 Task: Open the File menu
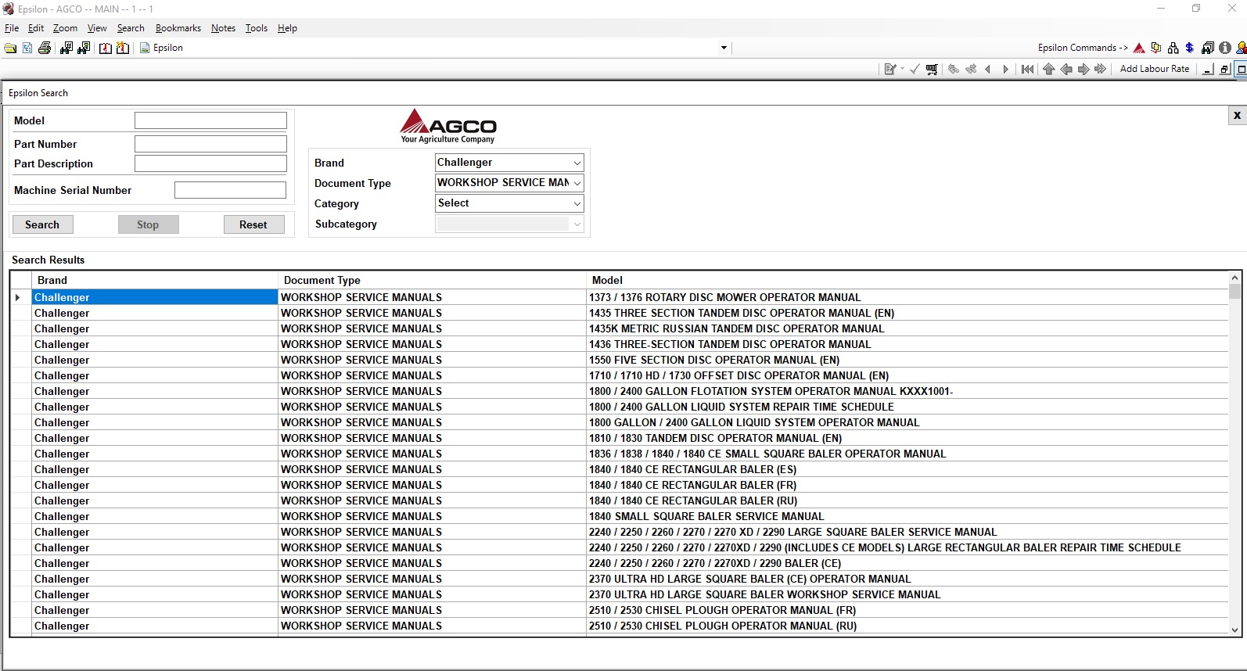12,28
